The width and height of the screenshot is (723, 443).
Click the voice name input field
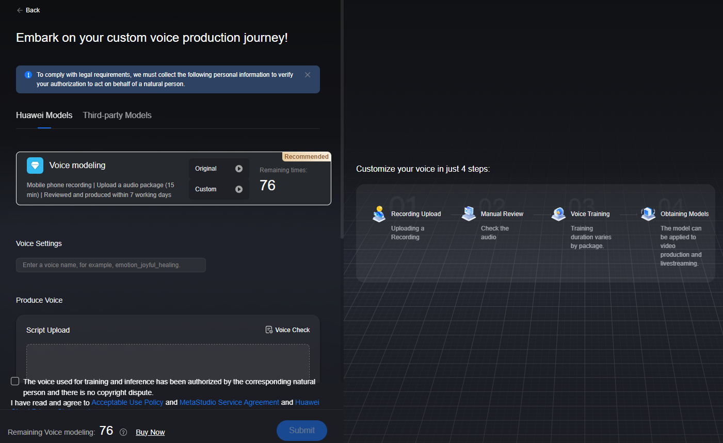111,265
